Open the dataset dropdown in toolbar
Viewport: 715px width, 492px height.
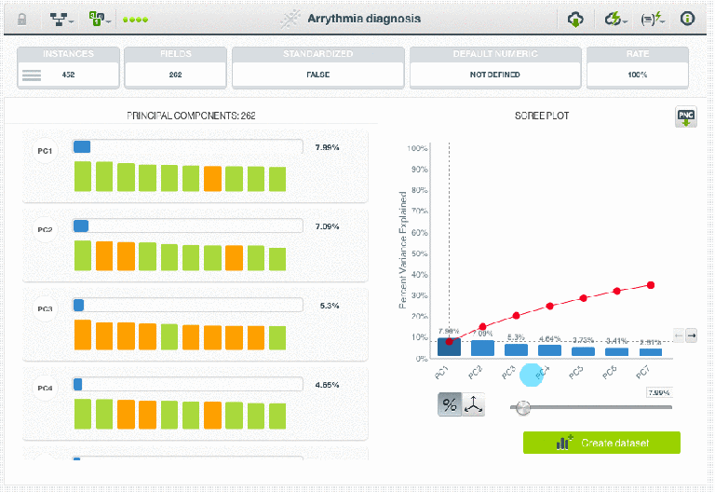click(x=100, y=19)
